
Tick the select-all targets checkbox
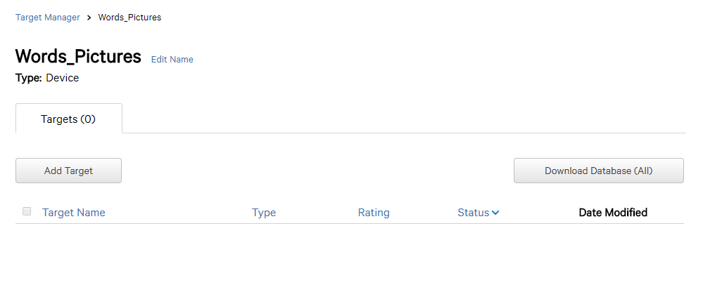(x=27, y=211)
